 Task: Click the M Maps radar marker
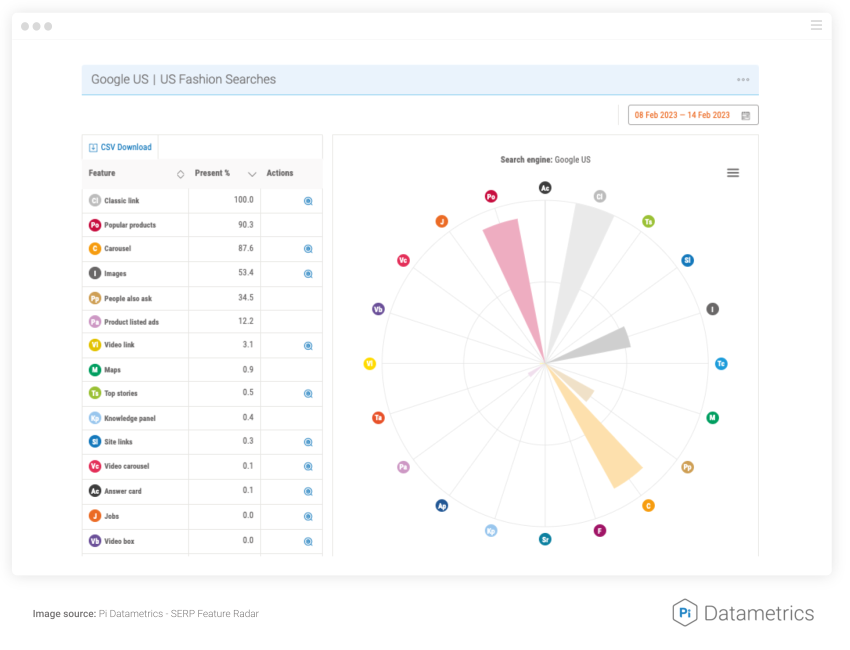point(712,418)
